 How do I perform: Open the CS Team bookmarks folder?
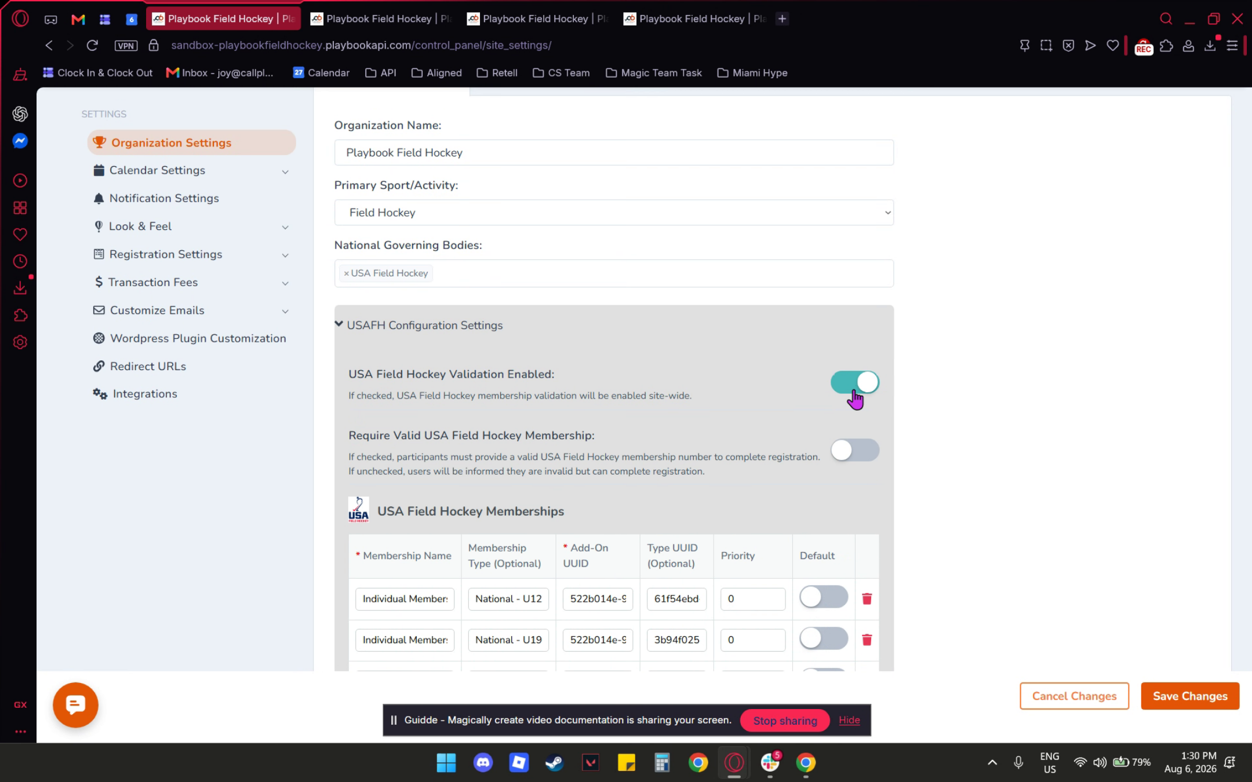click(561, 73)
